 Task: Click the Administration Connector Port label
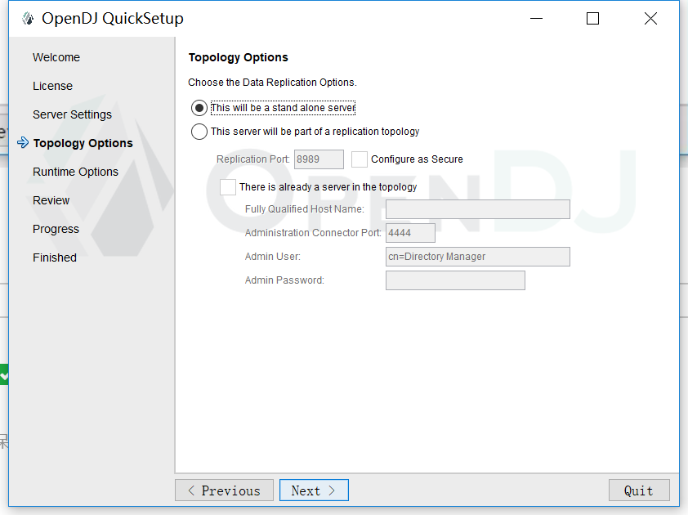pyautogui.click(x=313, y=233)
